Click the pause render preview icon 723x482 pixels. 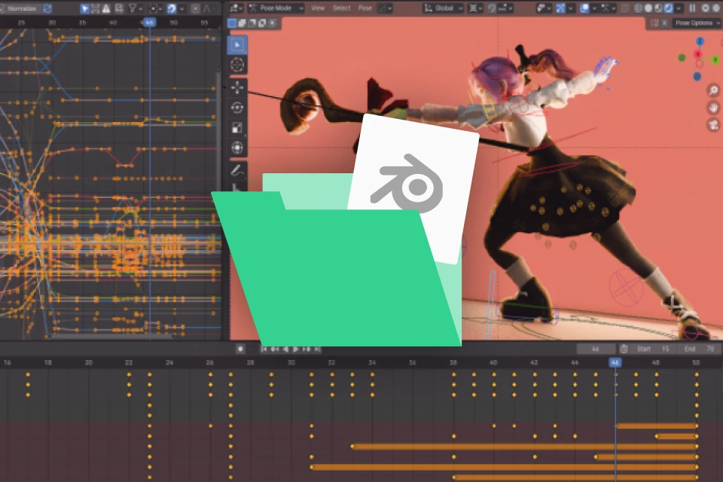pyautogui.click(x=692, y=8)
